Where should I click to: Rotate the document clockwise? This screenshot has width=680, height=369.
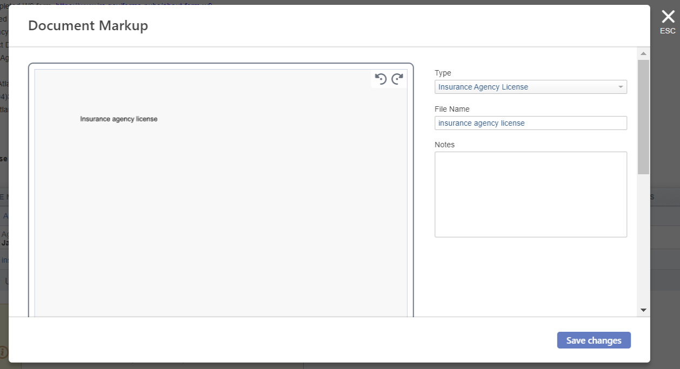[397, 79]
